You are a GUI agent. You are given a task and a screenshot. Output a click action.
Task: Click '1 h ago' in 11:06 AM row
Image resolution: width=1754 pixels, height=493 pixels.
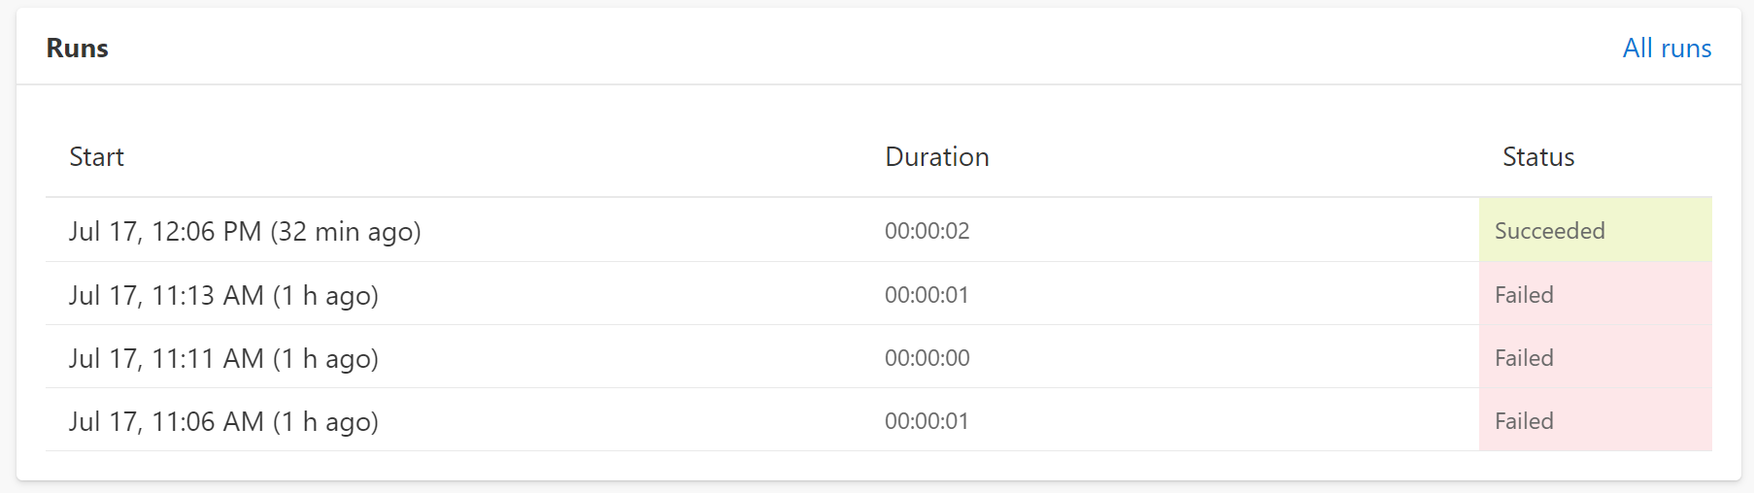[325, 422]
